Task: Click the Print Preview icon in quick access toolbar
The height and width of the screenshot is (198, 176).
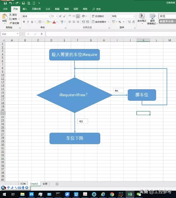Action: pyautogui.click(x=29, y=3)
